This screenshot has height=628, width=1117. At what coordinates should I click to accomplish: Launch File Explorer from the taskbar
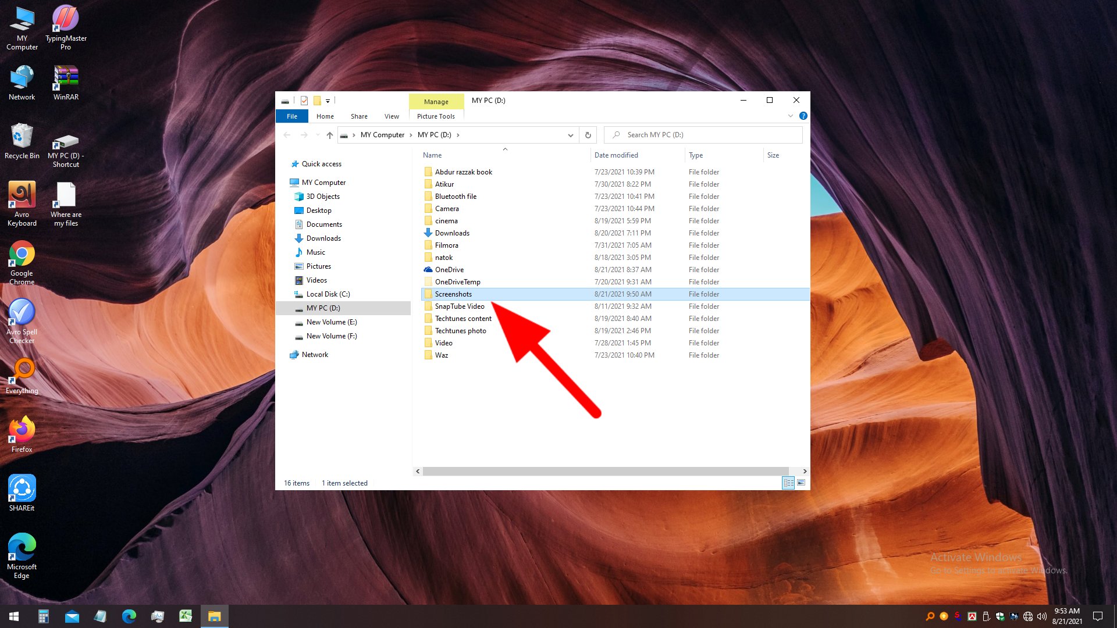point(214,616)
